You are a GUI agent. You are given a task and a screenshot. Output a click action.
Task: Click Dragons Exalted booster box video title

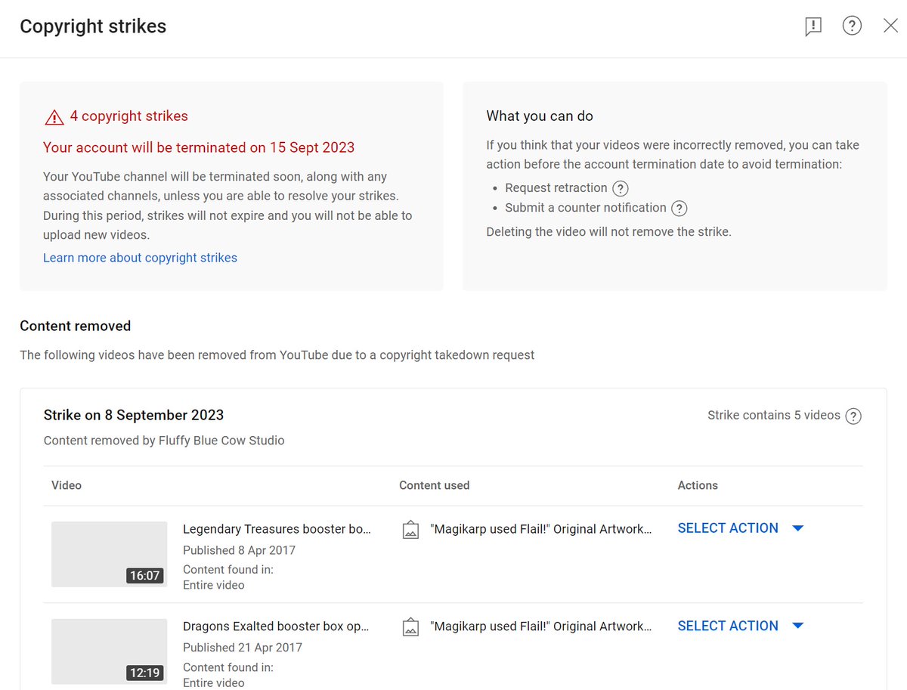[x=276, y=627]
